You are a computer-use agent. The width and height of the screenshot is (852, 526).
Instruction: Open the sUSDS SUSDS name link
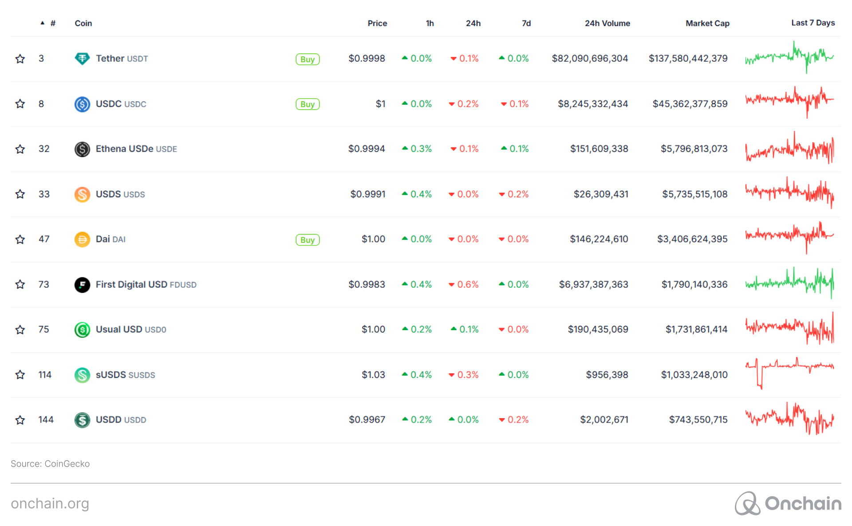(x=126, y=375)
